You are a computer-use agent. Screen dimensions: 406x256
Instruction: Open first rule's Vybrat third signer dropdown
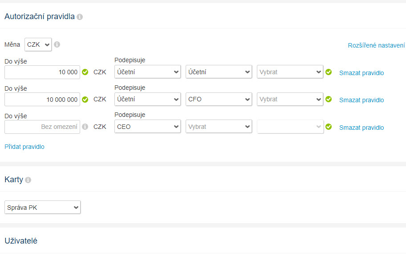(x=290, y=72)
